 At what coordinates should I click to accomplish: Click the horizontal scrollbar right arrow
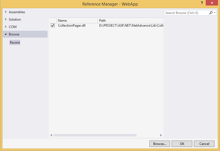(x=161, y=135)
